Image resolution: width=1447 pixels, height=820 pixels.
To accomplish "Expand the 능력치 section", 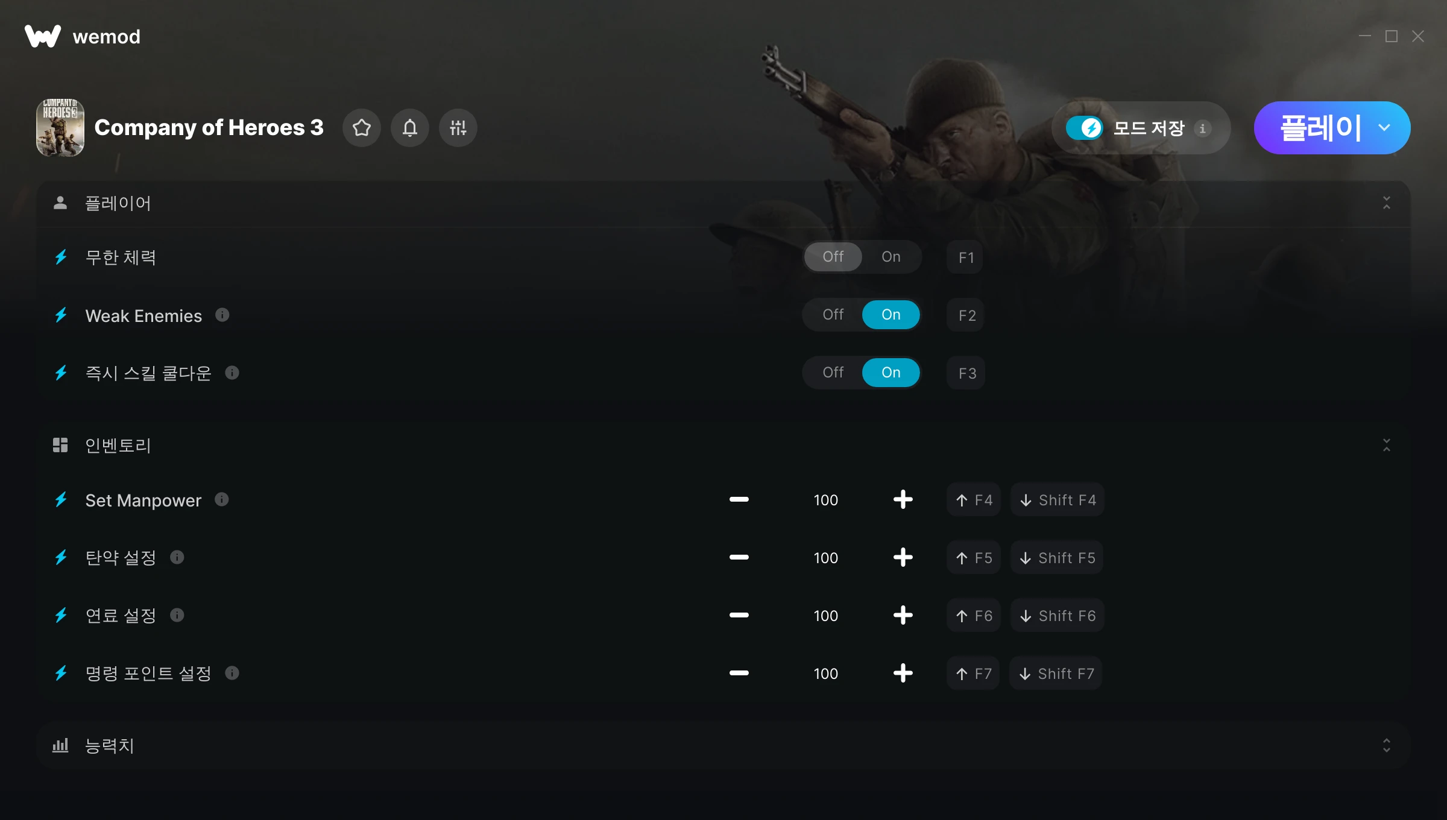I will coord(1386,746).
